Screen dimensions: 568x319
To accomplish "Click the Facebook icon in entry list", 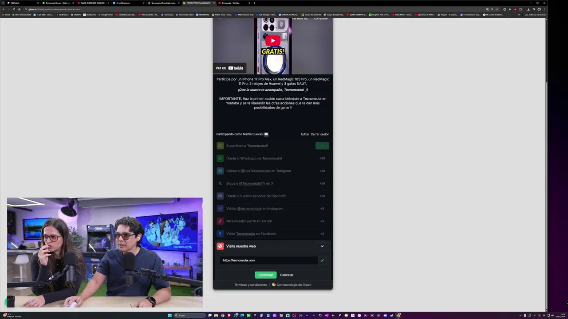I will (x=220, y=233).
